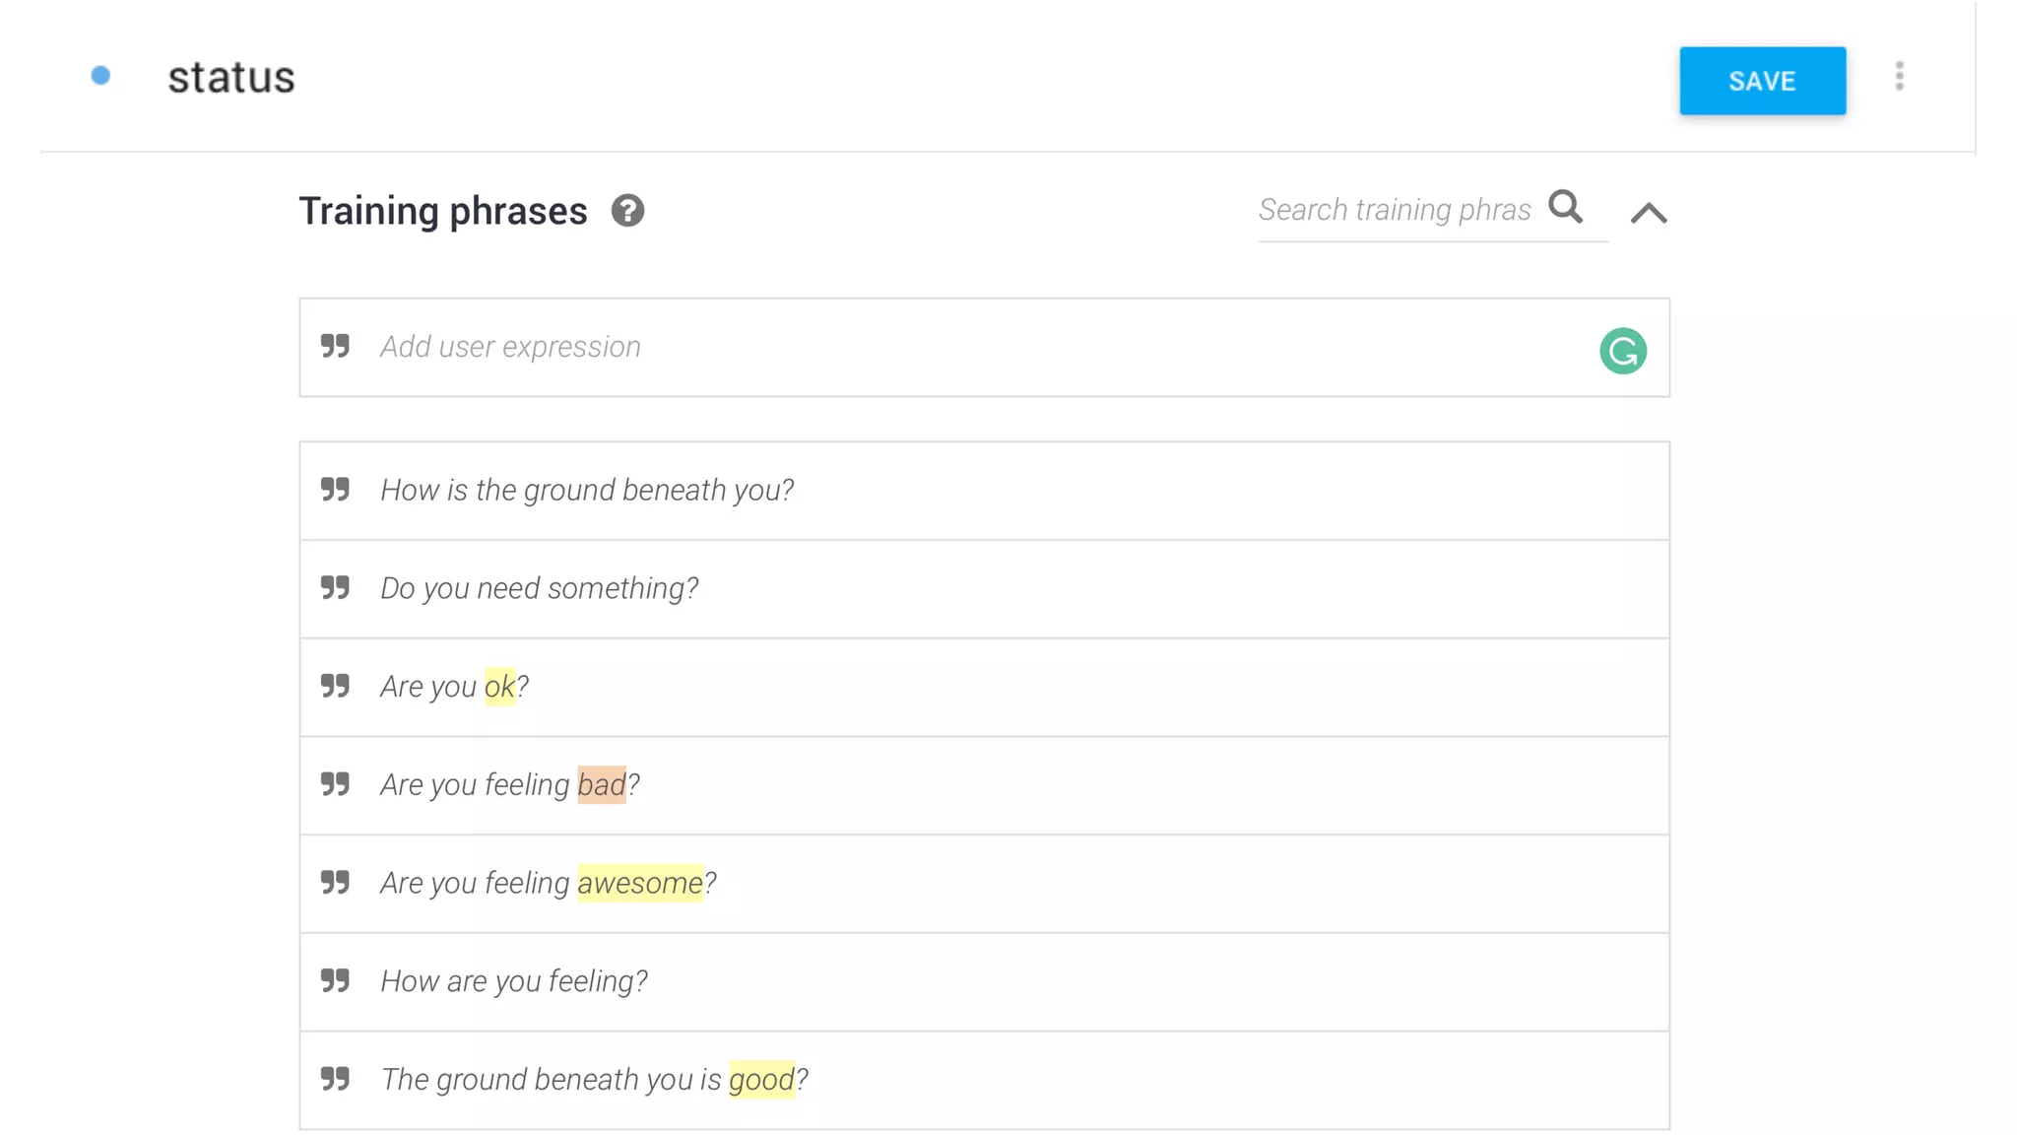Viewport: 2017px width, 1135px height.
Task: Collapse the Training phrases section
Action: [x=1649, y=213]
